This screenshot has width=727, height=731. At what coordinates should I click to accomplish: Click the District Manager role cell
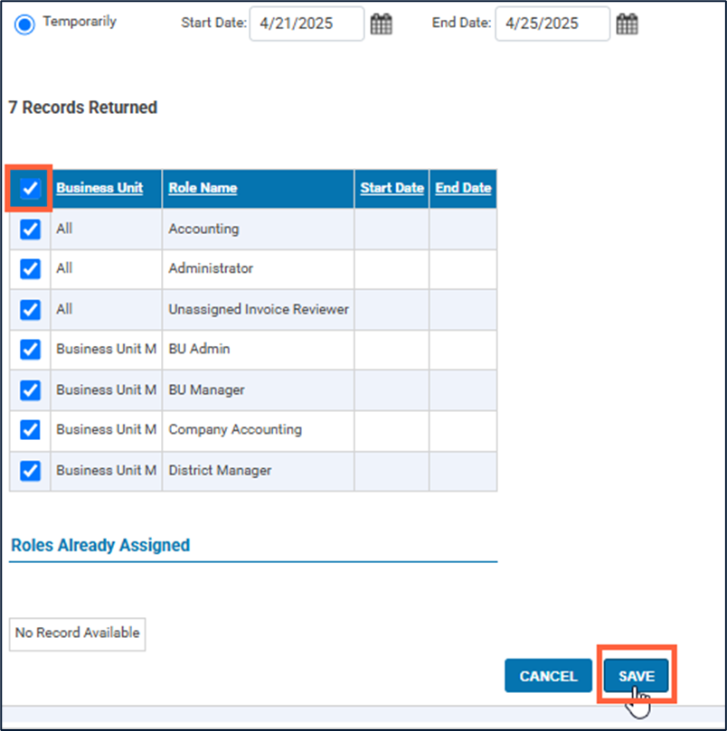tap(258, 471)
